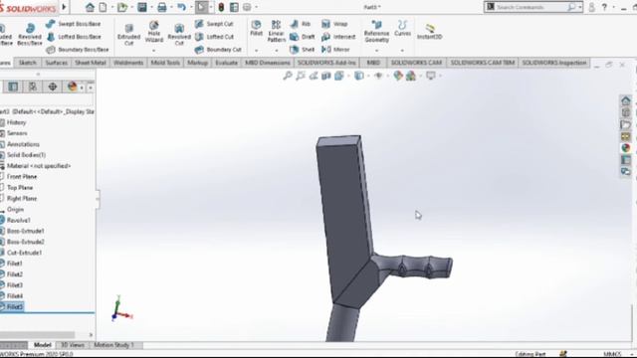Screen dimensions: 637x358
Task: Undo the last action with the Undo icon
Action: [181, 7]
